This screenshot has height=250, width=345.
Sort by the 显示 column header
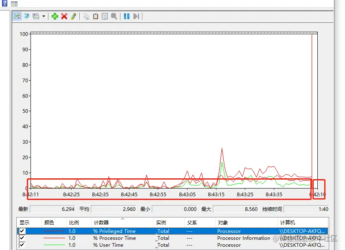[24, 222]
